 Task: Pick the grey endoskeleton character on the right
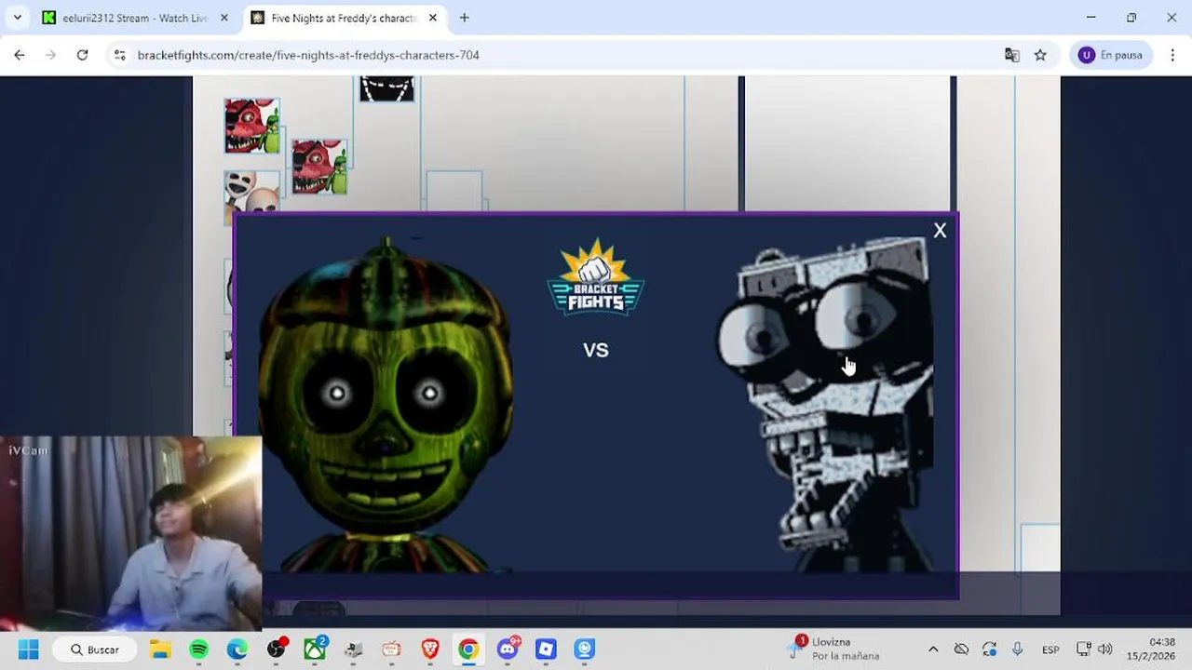826,405
